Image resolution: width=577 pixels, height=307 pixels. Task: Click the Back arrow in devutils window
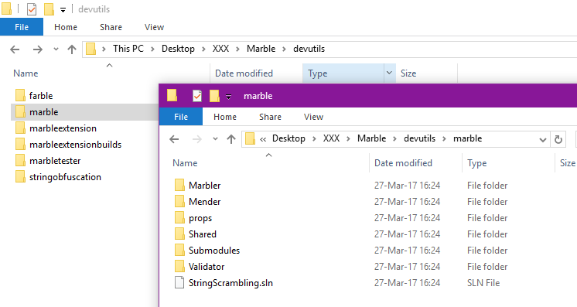(x=15, y=49)
